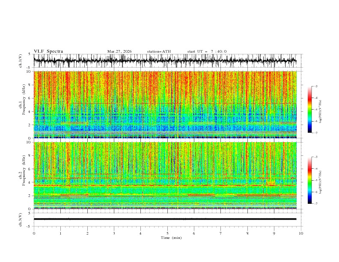
Task: Click time axis tick label '3'
Action: (x=114, y=233)
